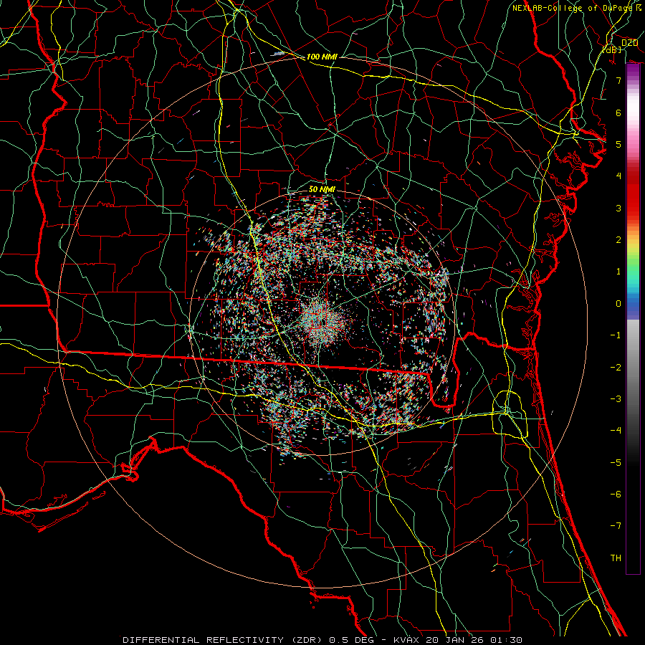Click the "-7" value on the color scale
Screen dimensions: 645x645
pyautogui.click(x=616, y=526)
